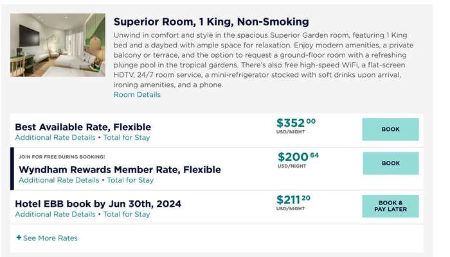Click the Hotel EBB book by Jun 30th title
The image size is (450, 257).
98,204
